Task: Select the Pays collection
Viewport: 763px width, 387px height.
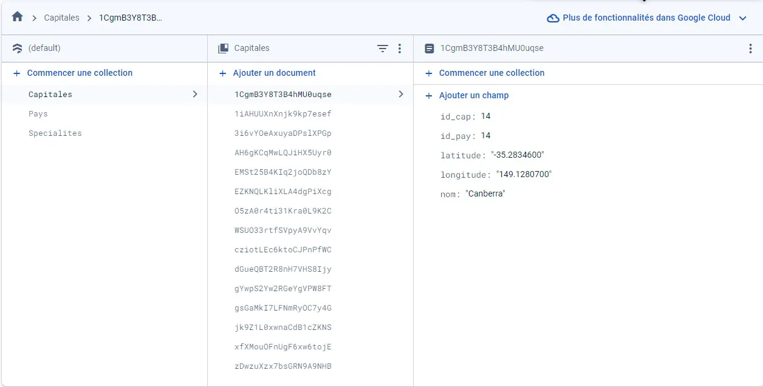Action: (38, 114)
